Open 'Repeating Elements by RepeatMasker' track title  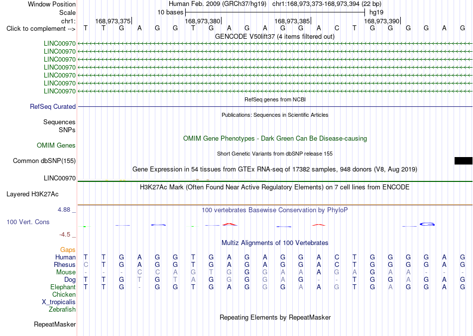[x=275, y=317]
